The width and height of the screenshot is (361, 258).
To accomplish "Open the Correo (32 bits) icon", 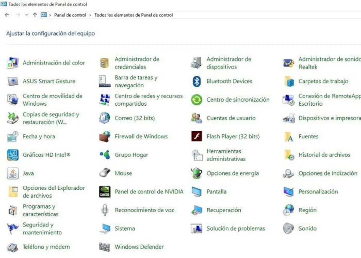I will click(x=104, y=118).
